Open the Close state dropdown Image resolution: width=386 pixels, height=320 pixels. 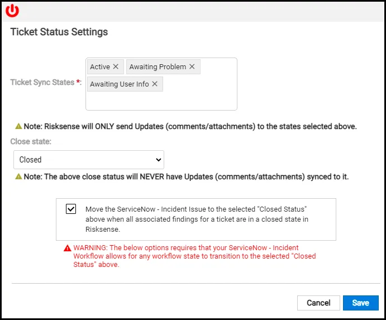pos(89,160)
